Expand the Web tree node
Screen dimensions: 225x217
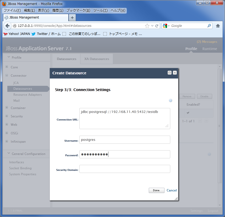[7, 124]
